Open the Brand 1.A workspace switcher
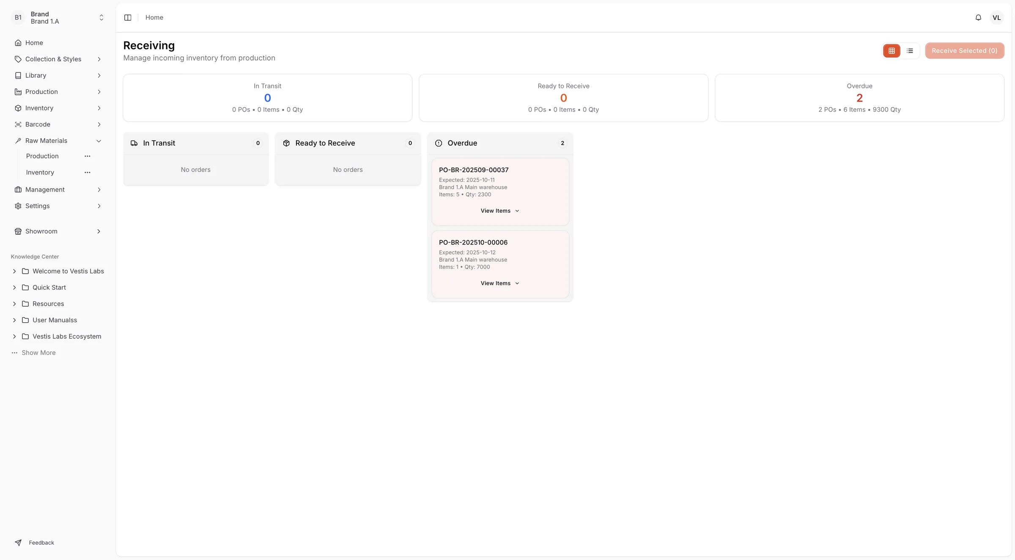Viewport: 1015px width, 560px height. [x=58, y=18]
